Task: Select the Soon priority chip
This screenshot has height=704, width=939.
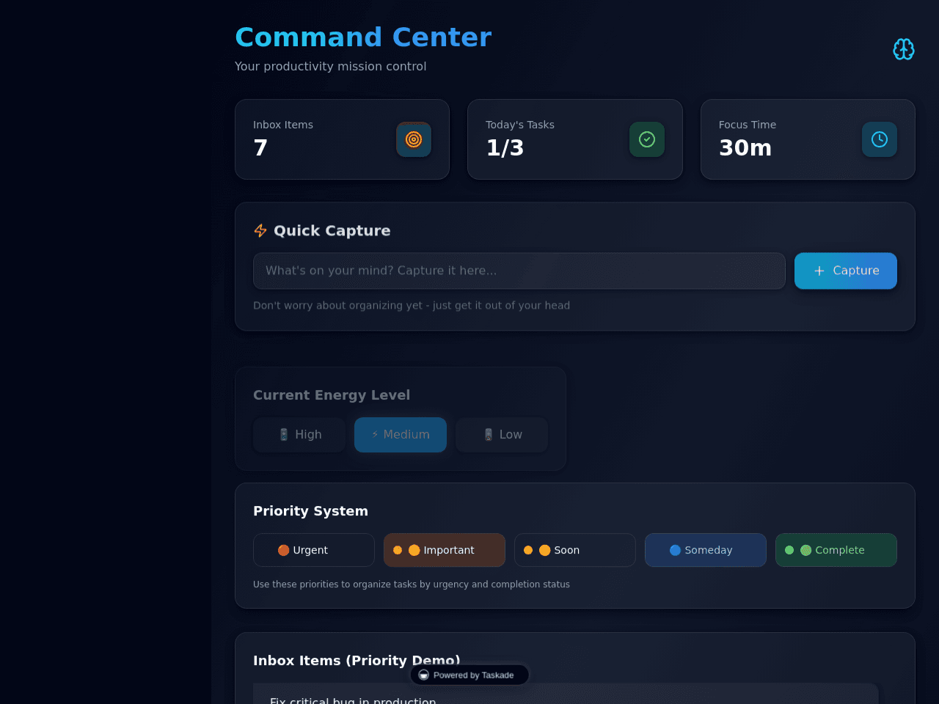Action: click(x=575, y=550)
